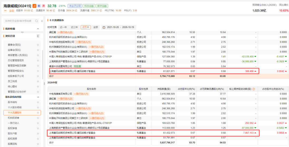Screen dimensions: 289x147
Task: Open 一致行动人 in the sidebar menu
Action: coord(13,123)
